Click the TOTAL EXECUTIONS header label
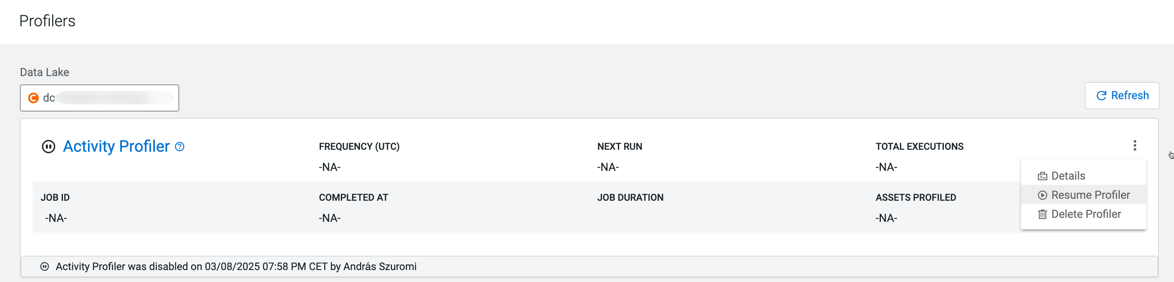The width and height of the screenshot is (1174, 282). click(x=919, y=147)
